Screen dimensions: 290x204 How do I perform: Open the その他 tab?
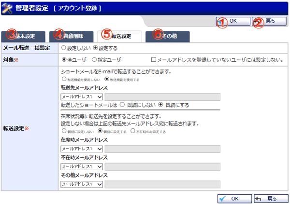[x=168, y=36]
